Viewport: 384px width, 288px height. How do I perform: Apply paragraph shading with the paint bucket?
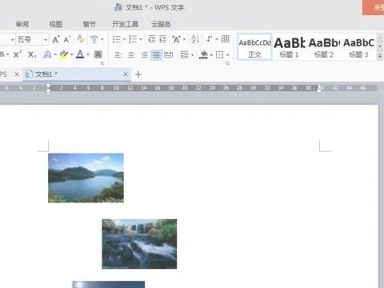(203, 55)
